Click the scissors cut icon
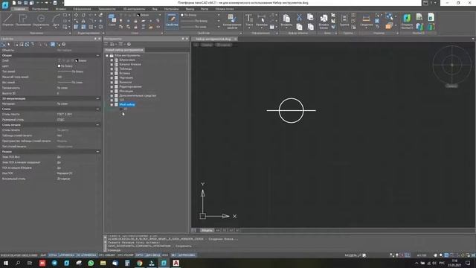Image resolution: width=476 pixels, height=268 pixels. click(x=299, y=17)
